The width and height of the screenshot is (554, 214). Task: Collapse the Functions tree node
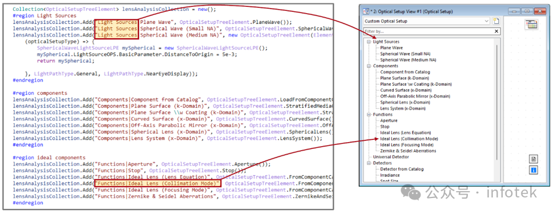[x=369, y=114]
